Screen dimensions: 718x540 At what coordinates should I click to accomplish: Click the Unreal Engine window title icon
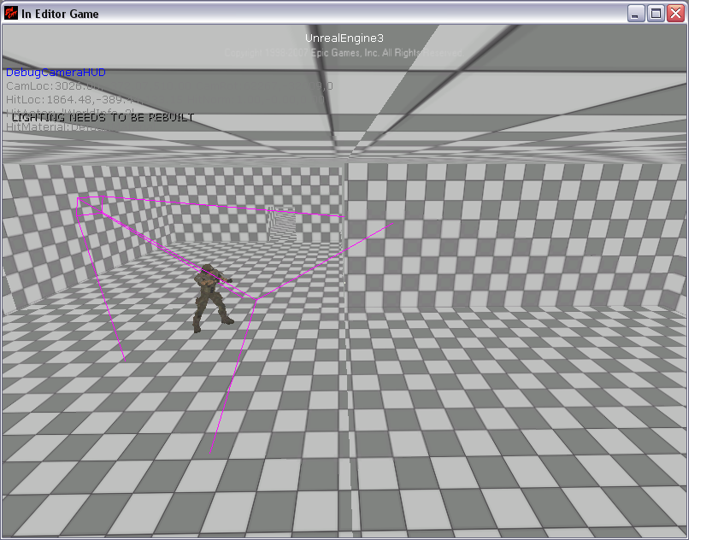coord(11,14)
